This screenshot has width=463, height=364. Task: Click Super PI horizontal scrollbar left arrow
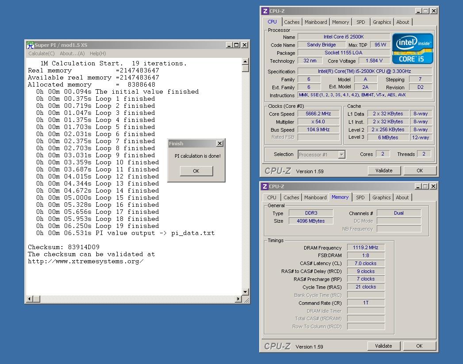(x=29, y=299)
